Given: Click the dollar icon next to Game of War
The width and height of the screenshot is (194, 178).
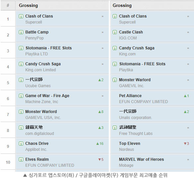Looking at the screenshot, I should click(x=21, y=96).
